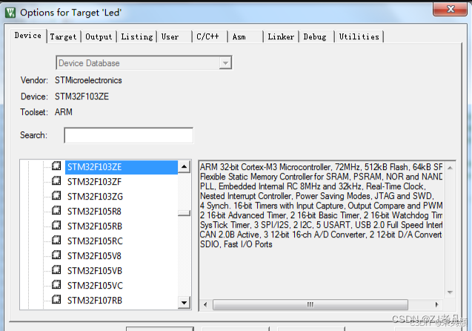The height and width of the screenshot is (331, 472).
Task: Click device list scroll up arrow
Action: pyautogui.click(x=184, y=166)
